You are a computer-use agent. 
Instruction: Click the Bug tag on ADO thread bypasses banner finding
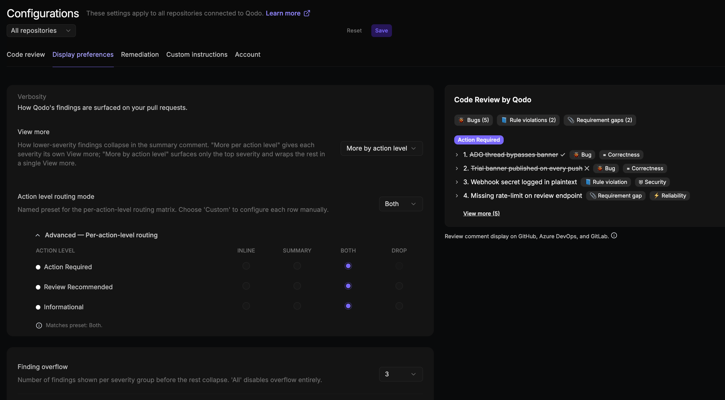coord(582,155)
